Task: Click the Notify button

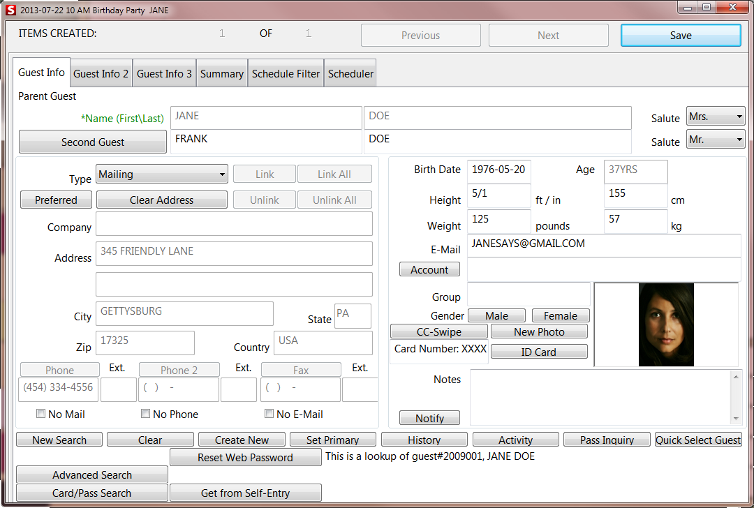Action: pos(429,418)
